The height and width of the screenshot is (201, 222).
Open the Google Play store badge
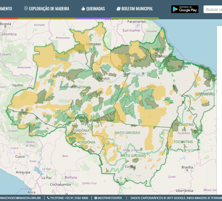pyautogui.click(x=185, y=9)
